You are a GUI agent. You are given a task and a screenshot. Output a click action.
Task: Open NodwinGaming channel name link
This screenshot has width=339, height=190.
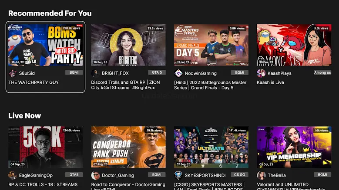[x=201, y=73]
